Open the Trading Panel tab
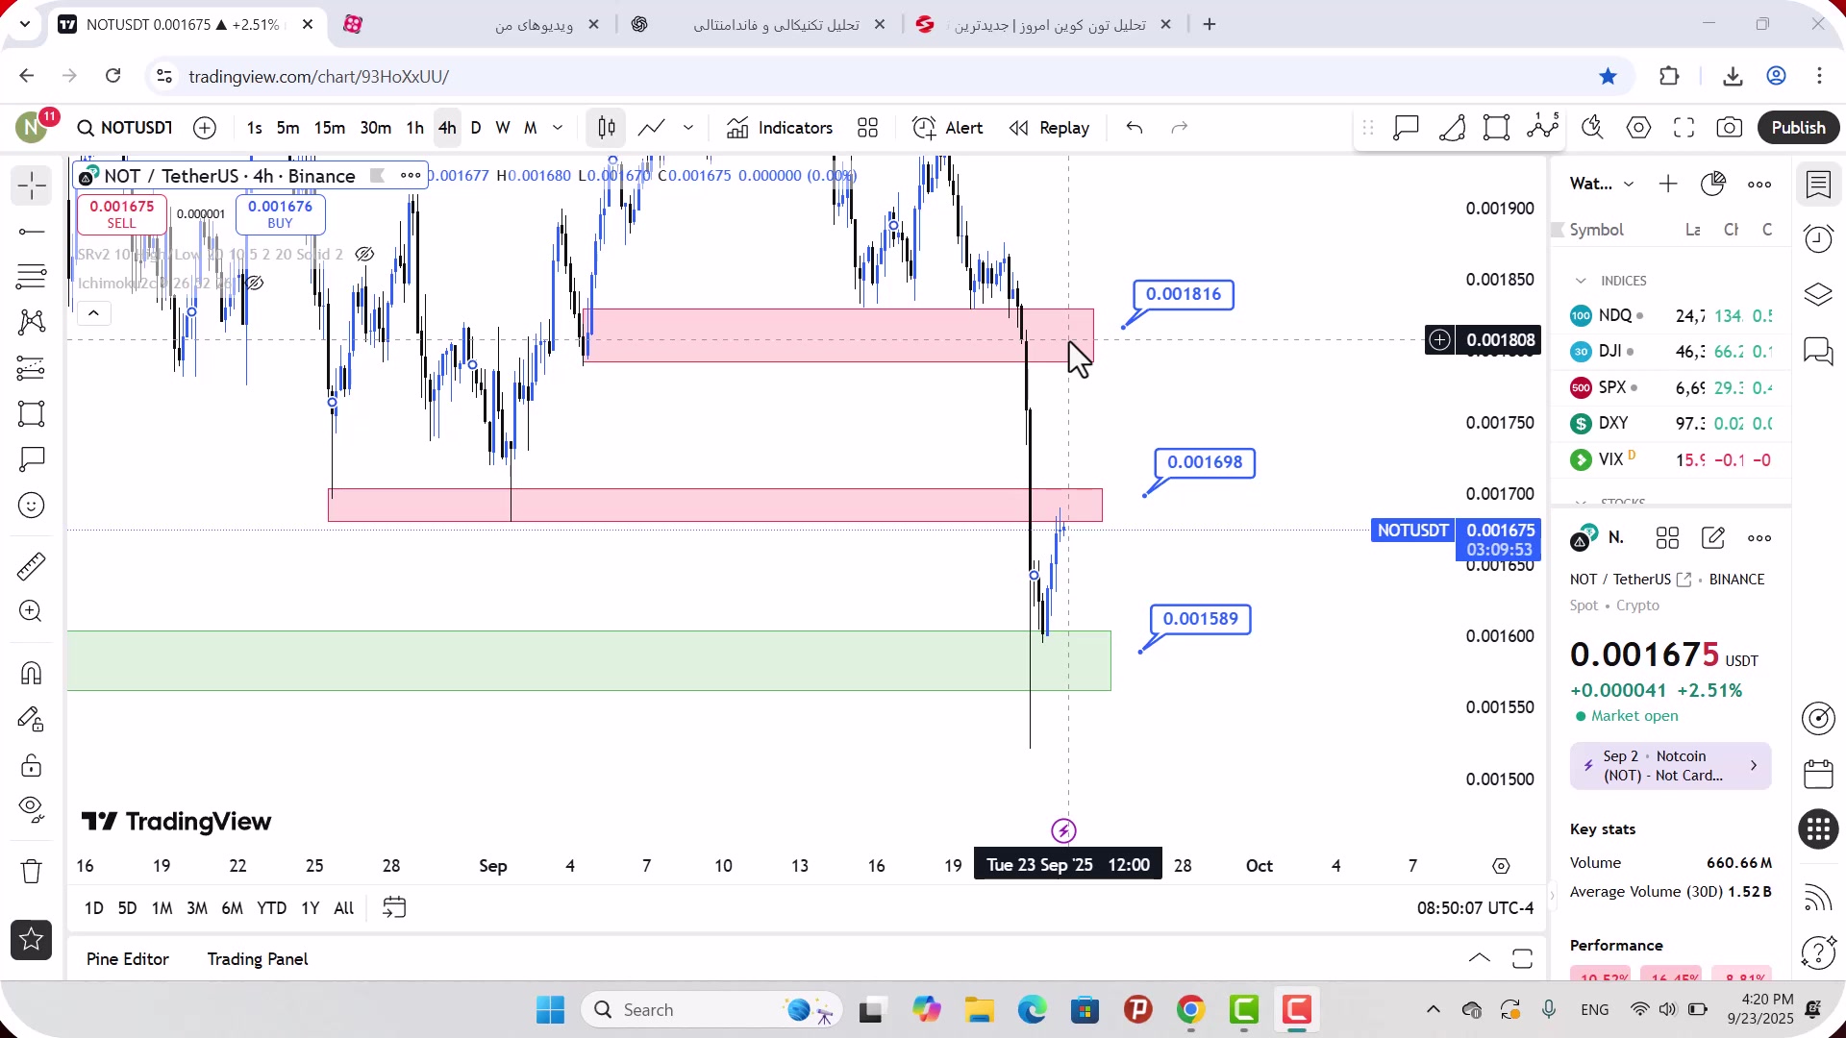This screenshot has width=1846, height=1038. point(258,959)
